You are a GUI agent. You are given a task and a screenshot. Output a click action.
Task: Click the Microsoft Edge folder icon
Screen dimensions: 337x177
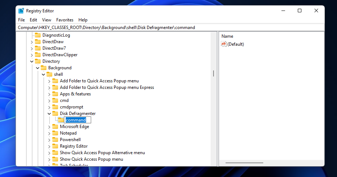[55, 127]
